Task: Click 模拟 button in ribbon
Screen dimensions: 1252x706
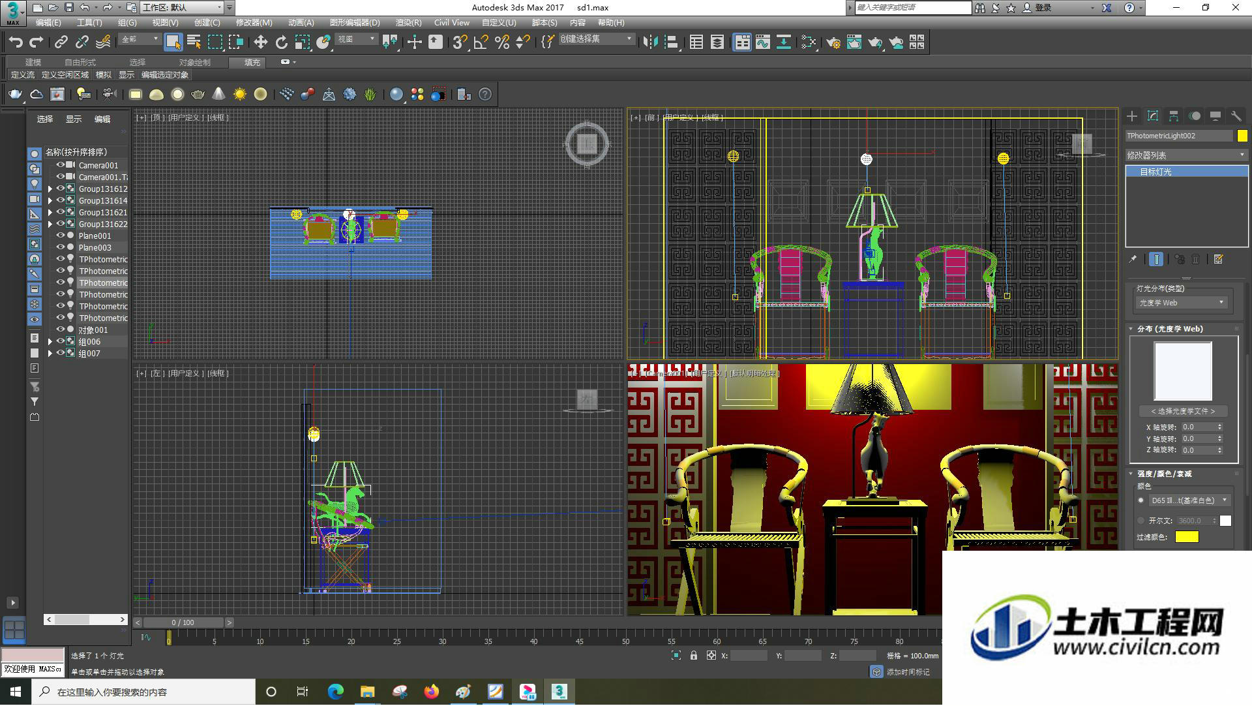Action: point(104,75)
